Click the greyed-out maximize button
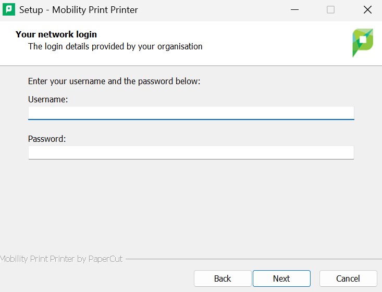Screen dimensions: 382x292 pos(330,10)
